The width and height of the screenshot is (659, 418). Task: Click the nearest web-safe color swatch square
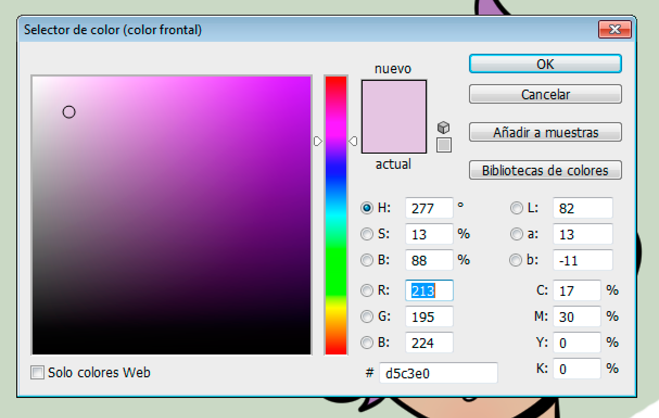click(x=444, y=145)
